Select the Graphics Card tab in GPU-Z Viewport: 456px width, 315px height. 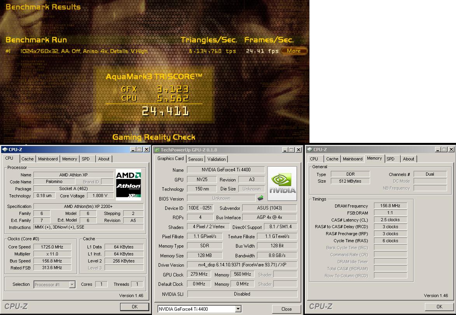171,158
